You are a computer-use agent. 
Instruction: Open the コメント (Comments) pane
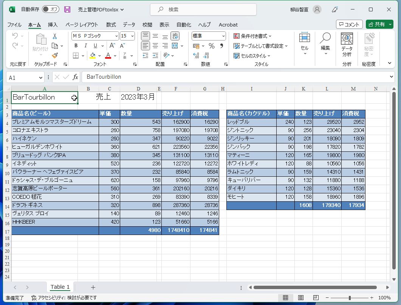[x=348, y=24]
